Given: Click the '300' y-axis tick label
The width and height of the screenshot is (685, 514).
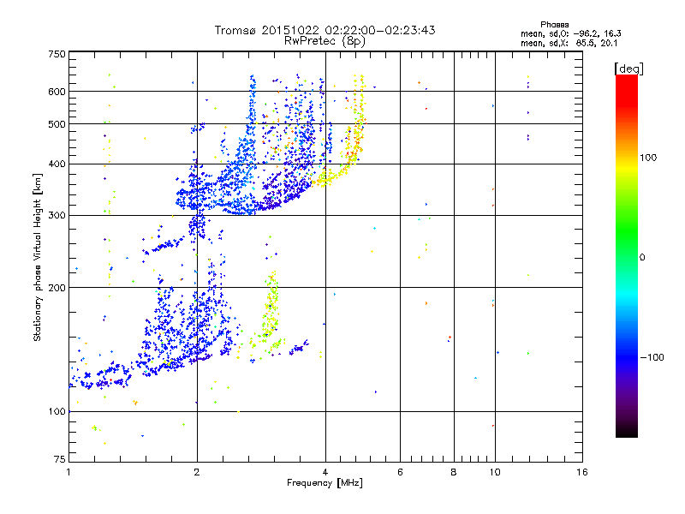Looking at the screenshot, I should click(x=57, y=215).
